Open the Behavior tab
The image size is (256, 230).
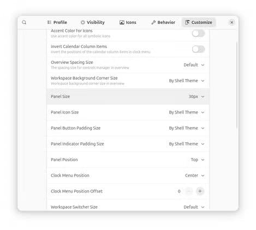click(163, 22)
